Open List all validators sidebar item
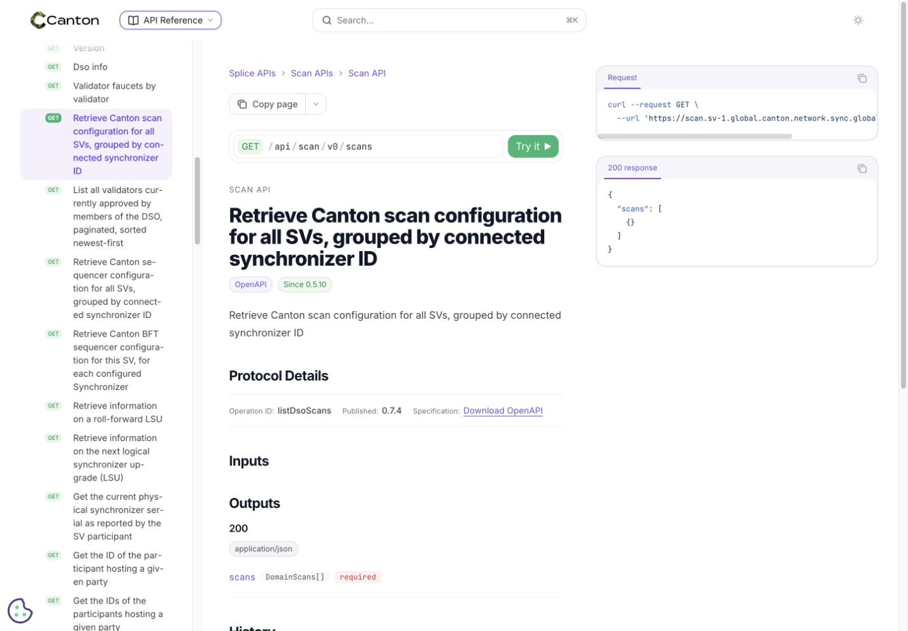Image resolution: width=908 pixels, height=631 pixels. point(96,217)
